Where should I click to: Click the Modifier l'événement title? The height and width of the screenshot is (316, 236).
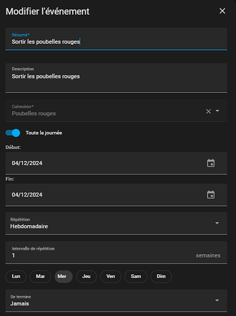pos(47,11)
